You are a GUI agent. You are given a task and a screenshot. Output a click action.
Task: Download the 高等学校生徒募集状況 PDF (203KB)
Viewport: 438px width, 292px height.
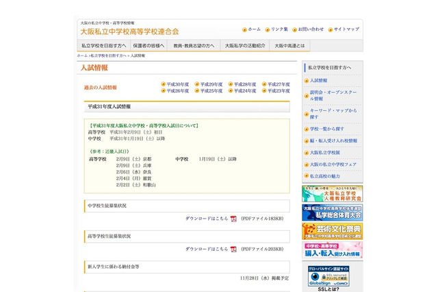pyautogui.click(x=207, y=250)
